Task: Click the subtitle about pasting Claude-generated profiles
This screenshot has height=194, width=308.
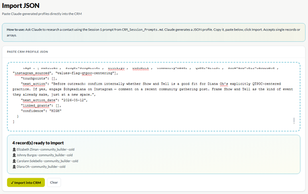Action: 42,14
